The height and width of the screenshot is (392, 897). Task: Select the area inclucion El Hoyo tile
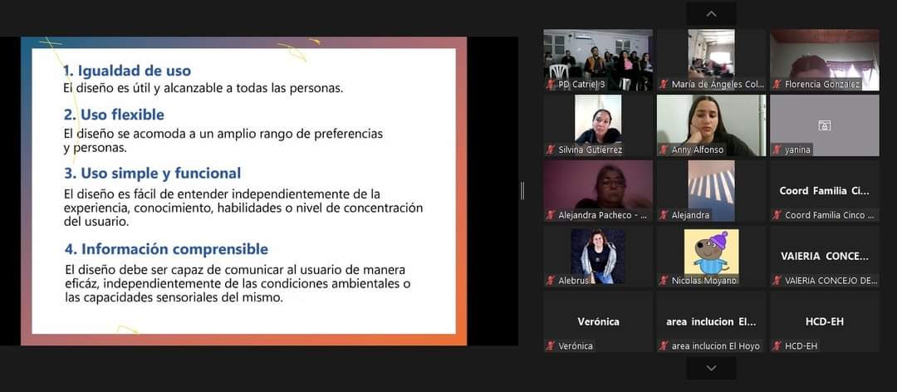coord(711,321)
